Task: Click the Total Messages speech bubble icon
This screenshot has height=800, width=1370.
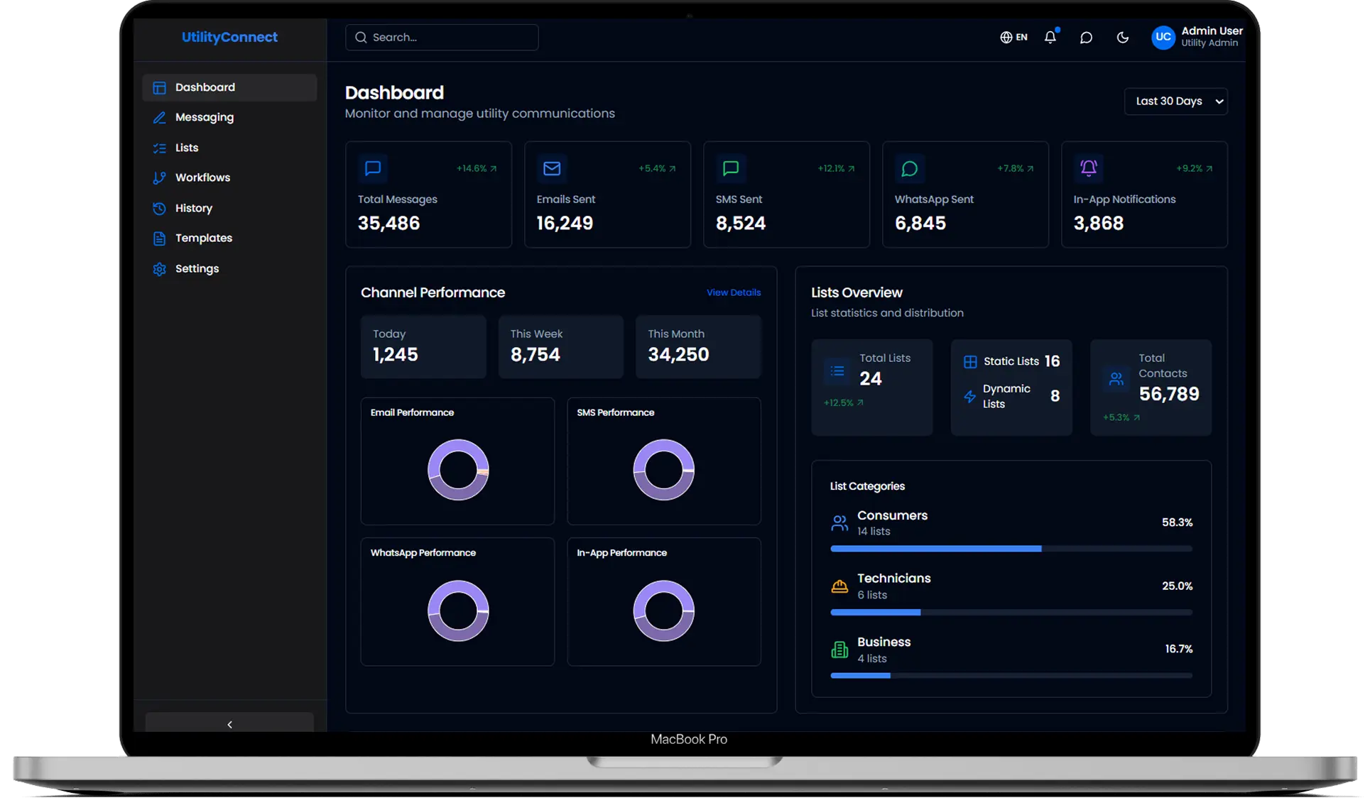Action: click(x=372, y=168)
